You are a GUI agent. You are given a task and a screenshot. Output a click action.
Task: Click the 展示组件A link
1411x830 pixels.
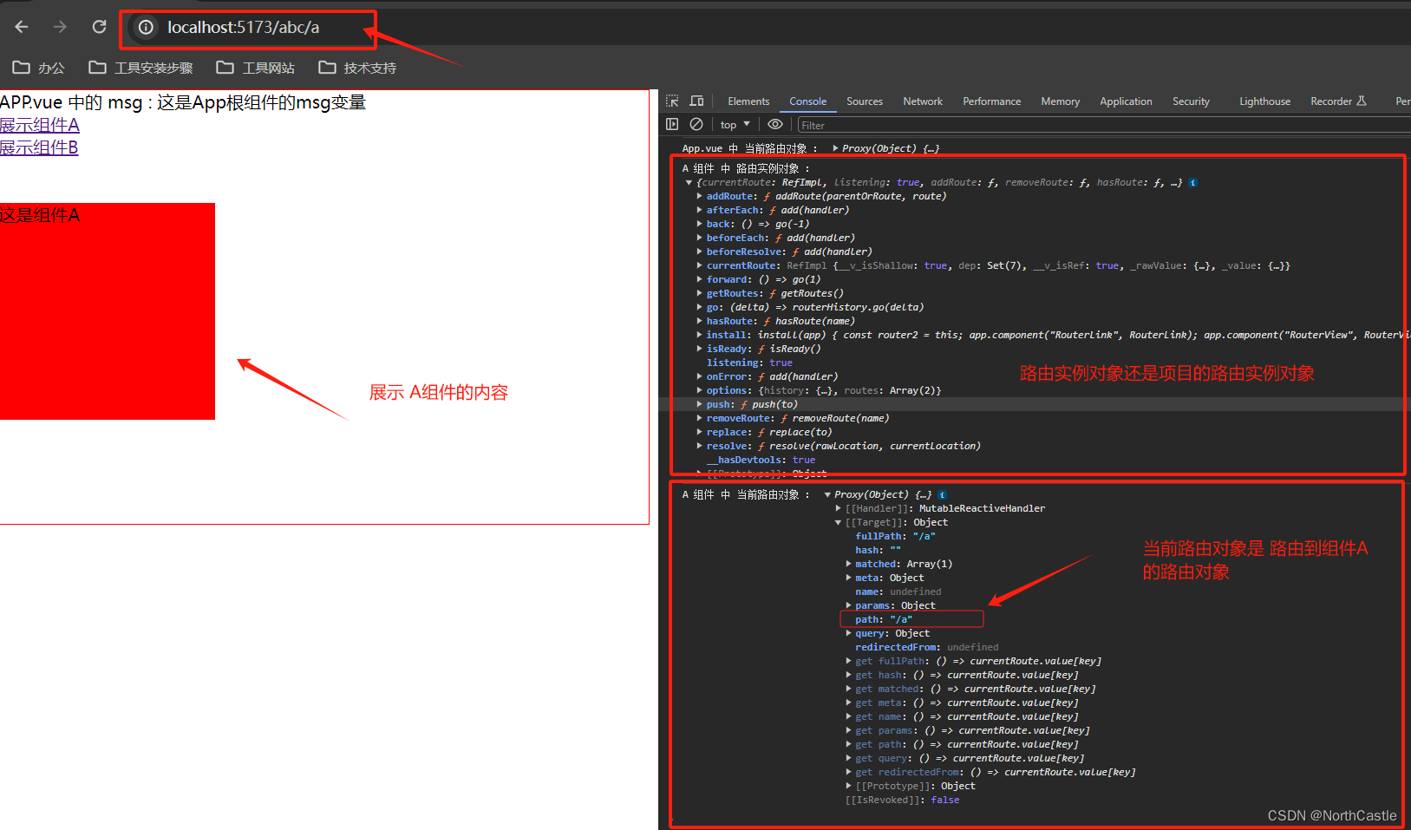pyautogui.click(x=40, y=125)
